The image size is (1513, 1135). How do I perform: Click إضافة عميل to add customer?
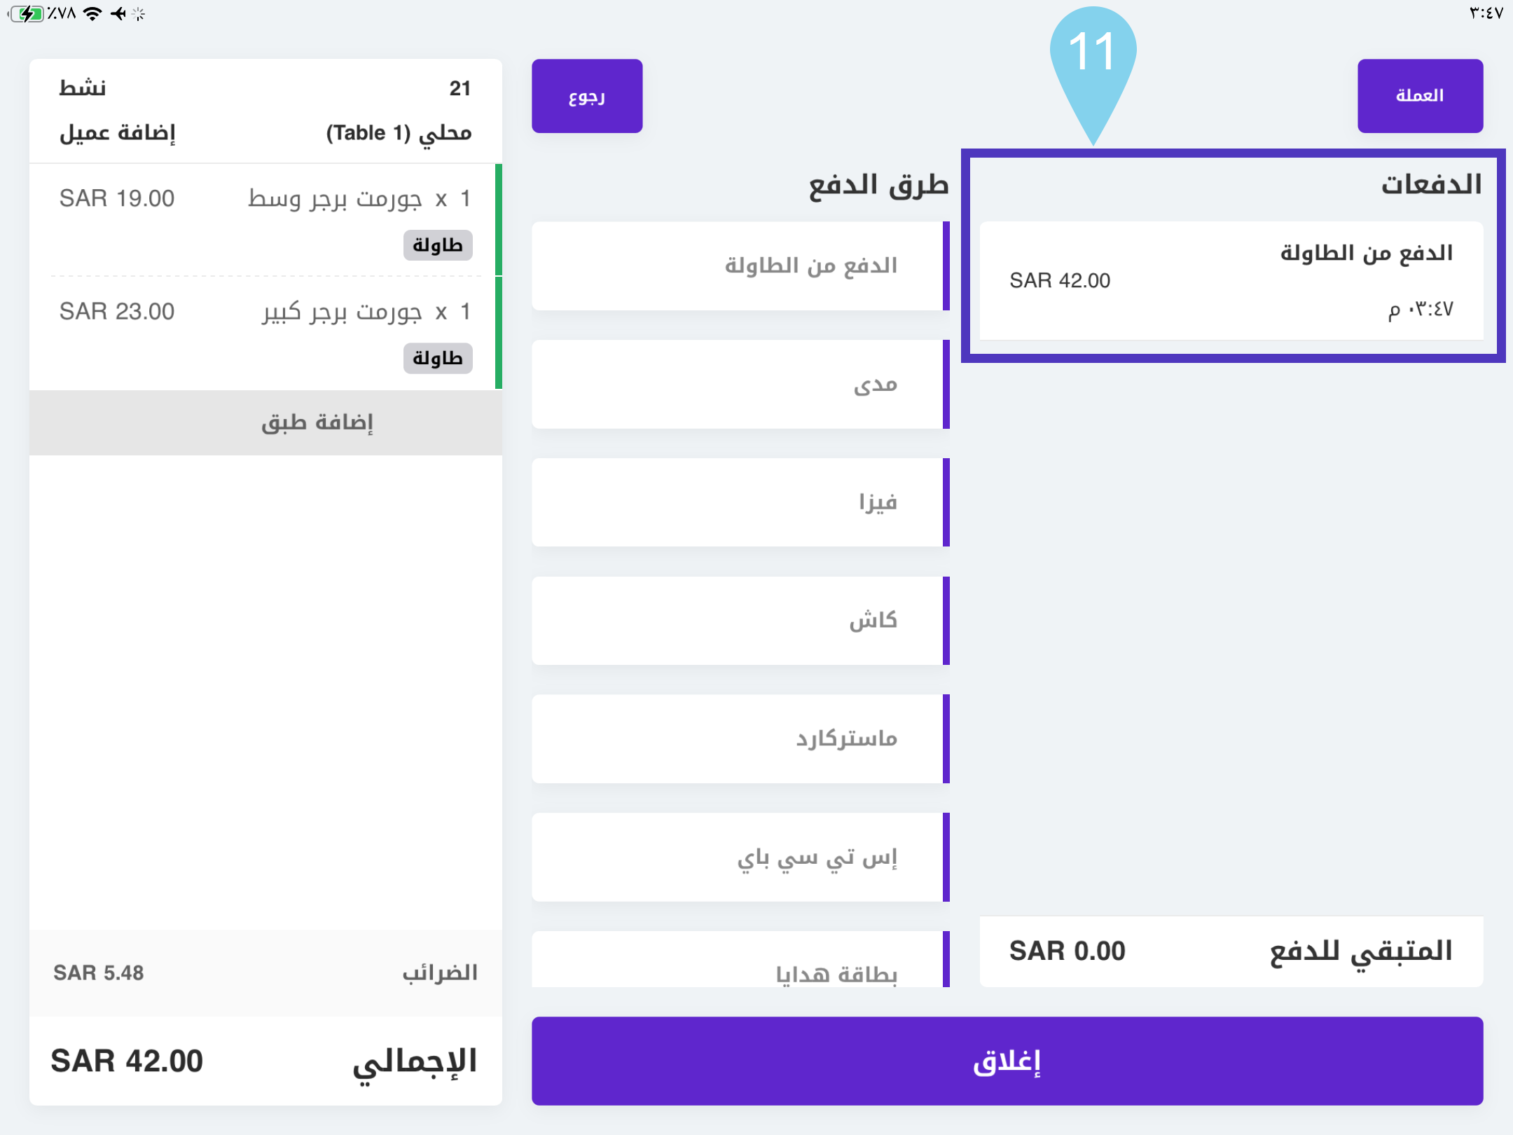click(117, 132)
